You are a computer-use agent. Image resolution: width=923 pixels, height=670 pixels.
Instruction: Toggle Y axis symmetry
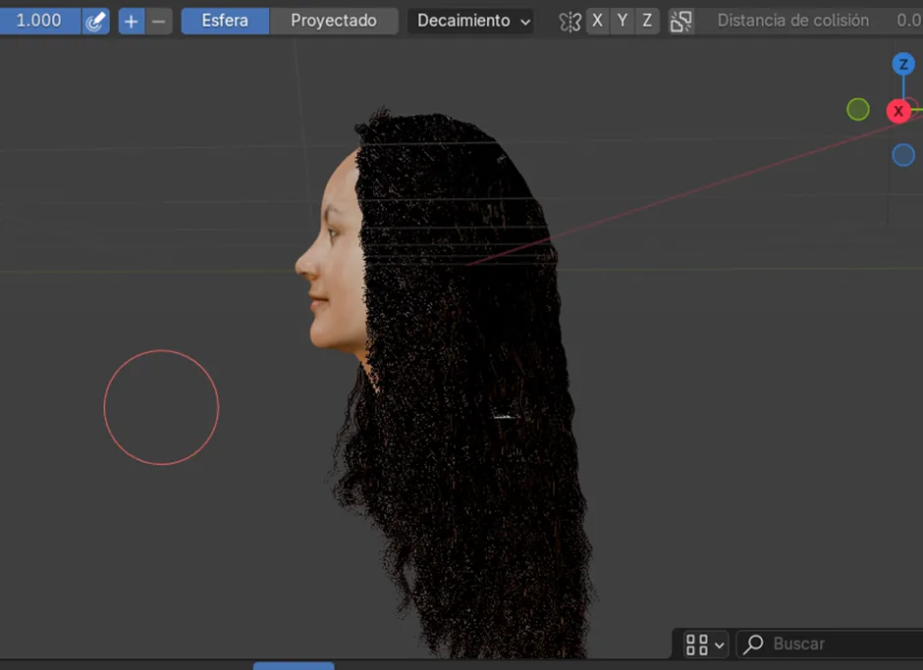point(622,21)
